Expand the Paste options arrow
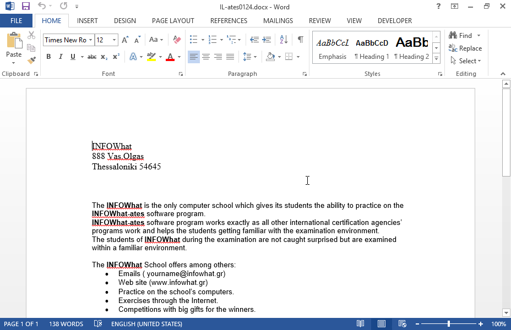This screenshot has height=330, width=511. (14, 63)
